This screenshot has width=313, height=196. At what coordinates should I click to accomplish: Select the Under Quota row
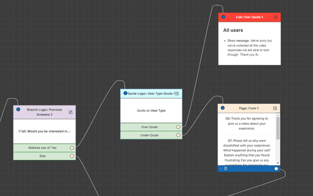click(x=151, y=135)
